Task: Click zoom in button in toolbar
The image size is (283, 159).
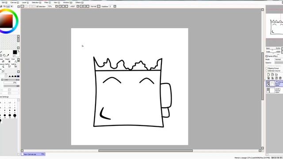Action: [63, 6]
